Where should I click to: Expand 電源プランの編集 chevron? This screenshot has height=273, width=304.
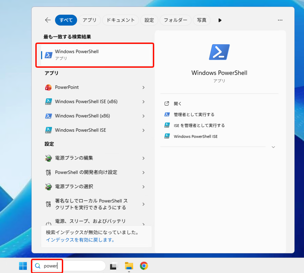143,158
